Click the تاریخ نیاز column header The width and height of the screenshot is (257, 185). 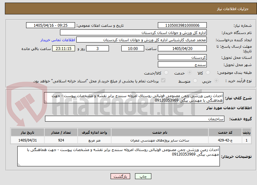coord(27,132)
